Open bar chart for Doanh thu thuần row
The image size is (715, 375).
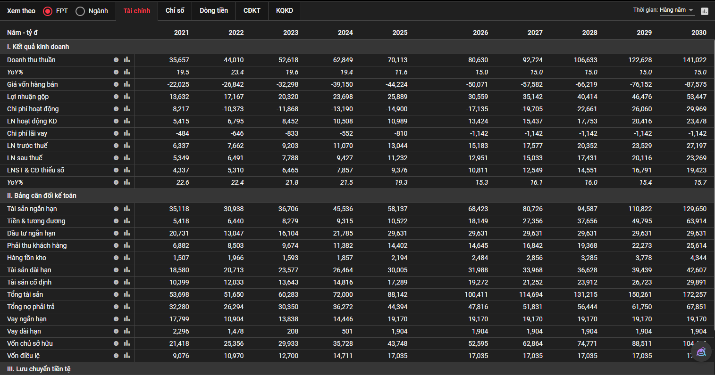point(126,60)
